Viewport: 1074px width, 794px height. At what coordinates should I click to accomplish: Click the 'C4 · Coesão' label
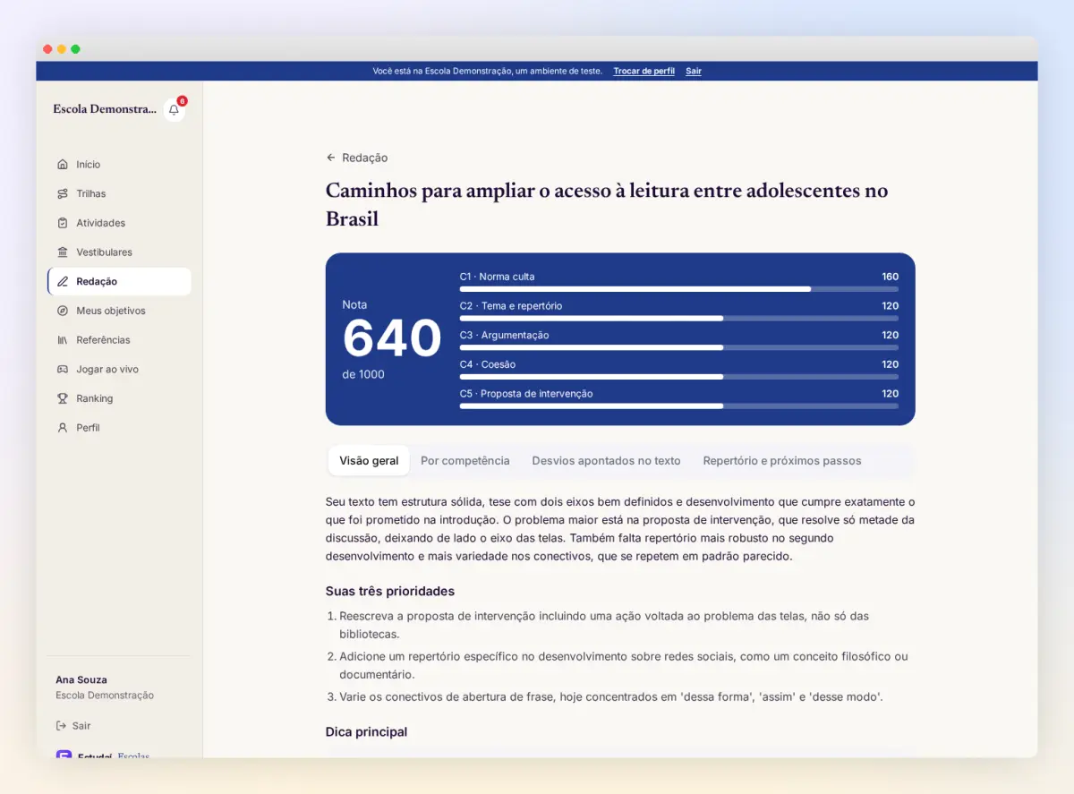[x=488, y=364]
